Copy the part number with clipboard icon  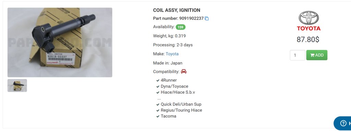[207, 18]
